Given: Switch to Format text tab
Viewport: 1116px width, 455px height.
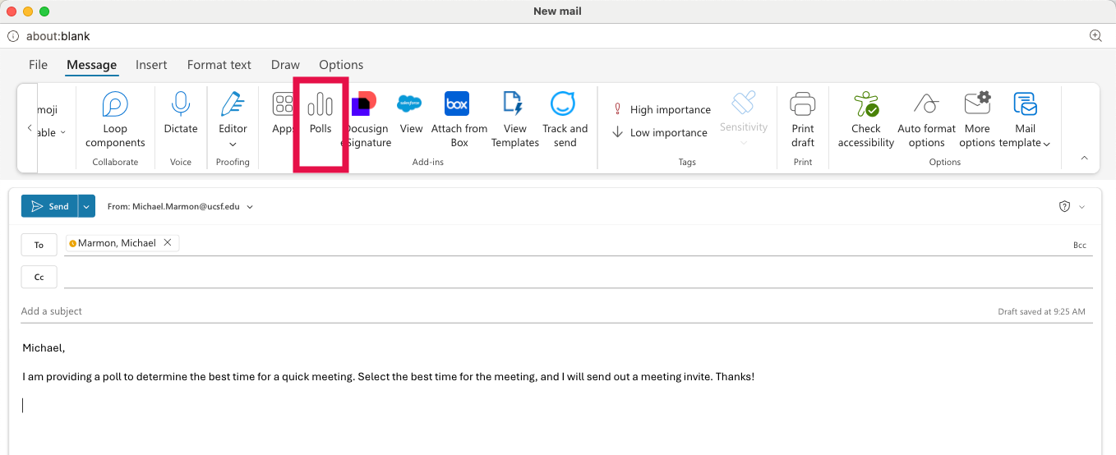Looking at the screenshot, I should [x=219, y=65].
